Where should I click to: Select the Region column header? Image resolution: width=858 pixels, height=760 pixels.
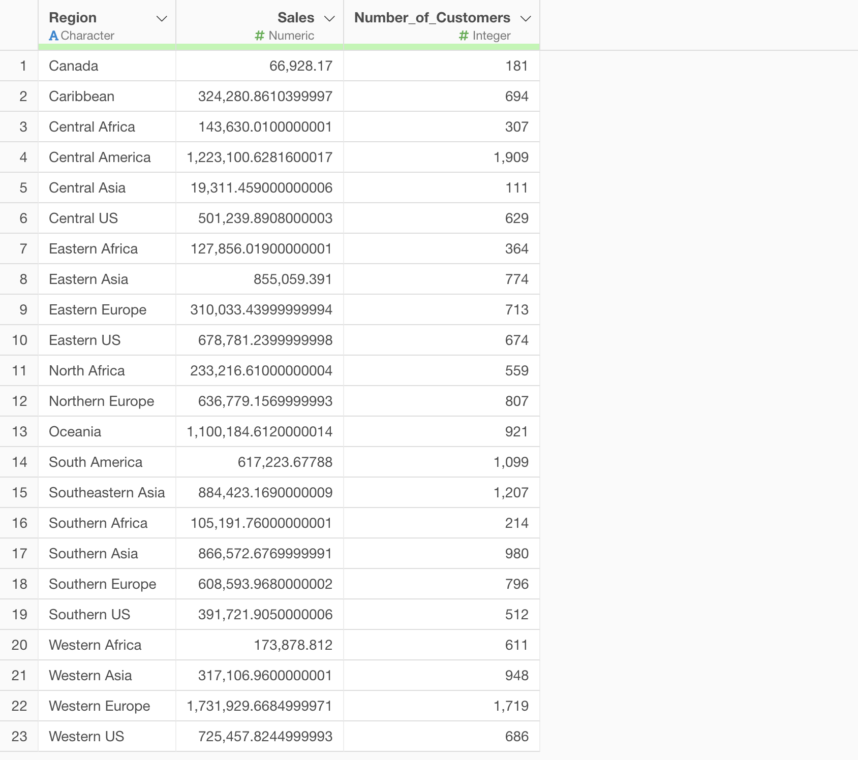pyautogui.click(x=73, y=18)
